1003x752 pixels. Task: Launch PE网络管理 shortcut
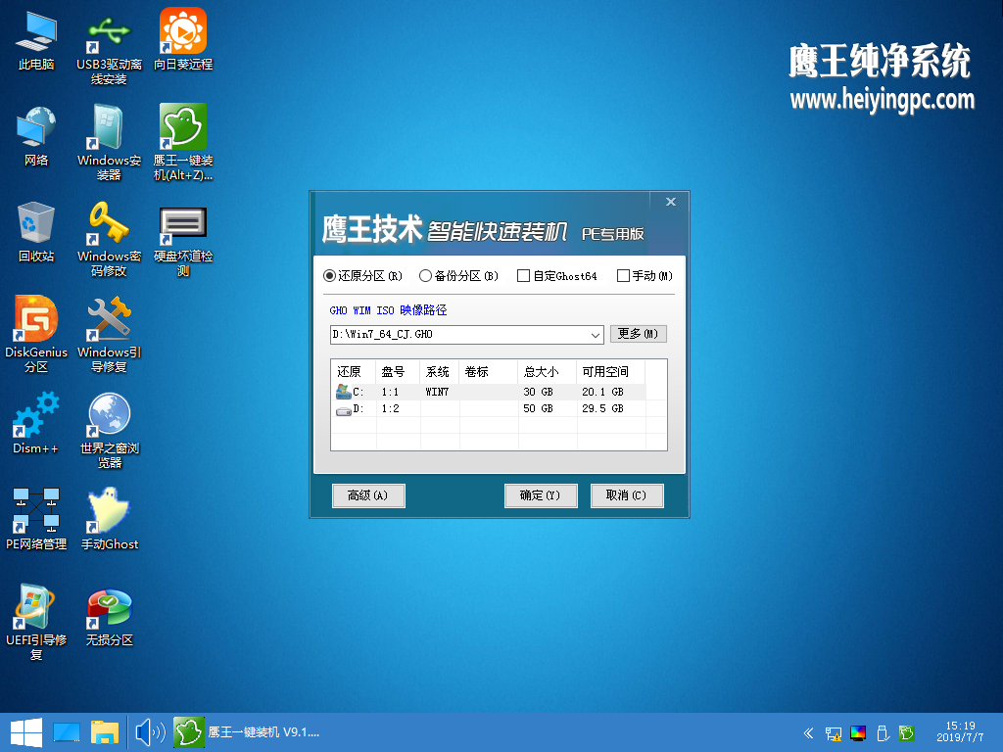[36, 519]
